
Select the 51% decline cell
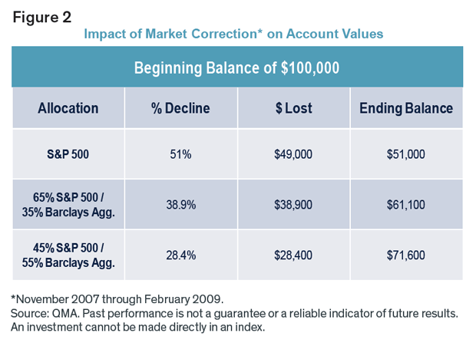[x=181, y=154]
